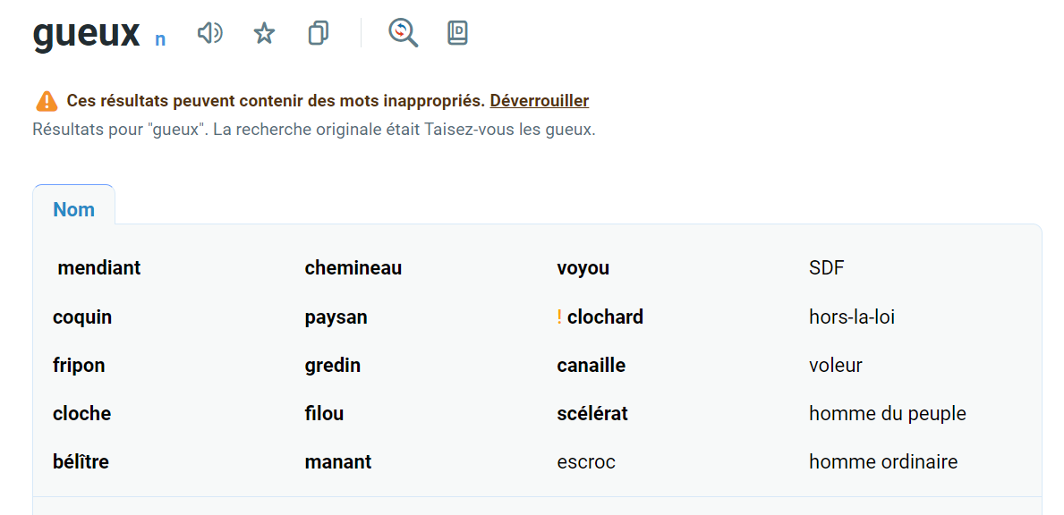Click the orange warning triangle icon
This screenshot has width=1064, height=515.
(x=47, y=101)
